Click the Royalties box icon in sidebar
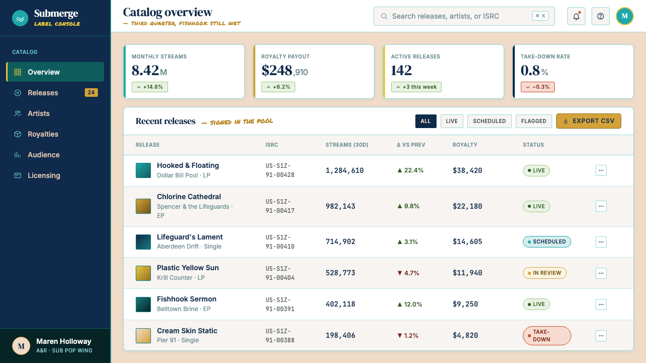This screenshot has width=646, height=363. point(18,134)
